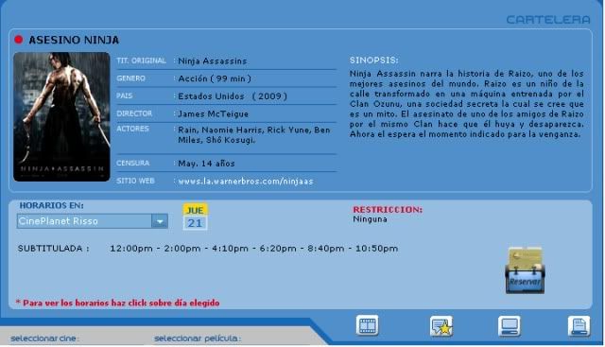This screenshot has height=347, width=605.
Task: Select day 21 in the schedule
Action: [x=195, y=223]
